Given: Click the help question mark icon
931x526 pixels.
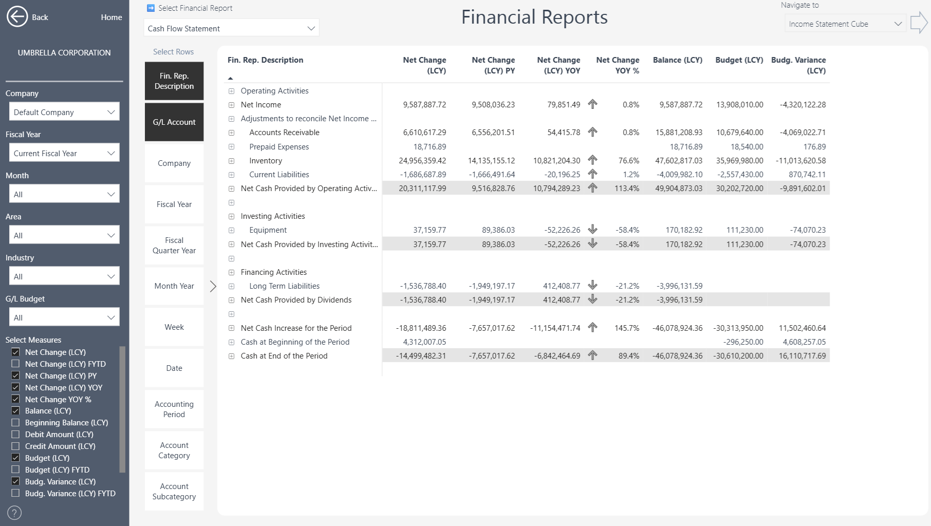Looking at the screenshot, I should click(14, 513).
